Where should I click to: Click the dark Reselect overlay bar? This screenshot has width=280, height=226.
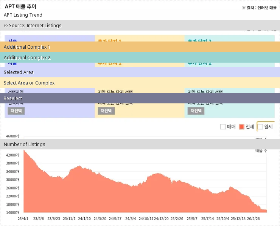(140, 98)
